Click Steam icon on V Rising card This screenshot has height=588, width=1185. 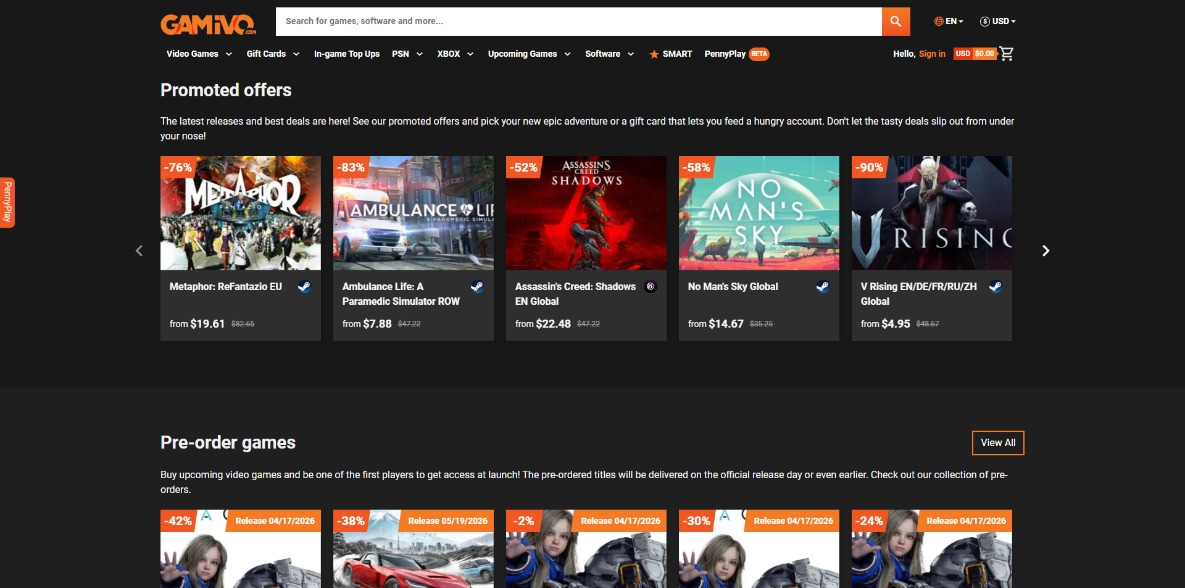point(996,286)
